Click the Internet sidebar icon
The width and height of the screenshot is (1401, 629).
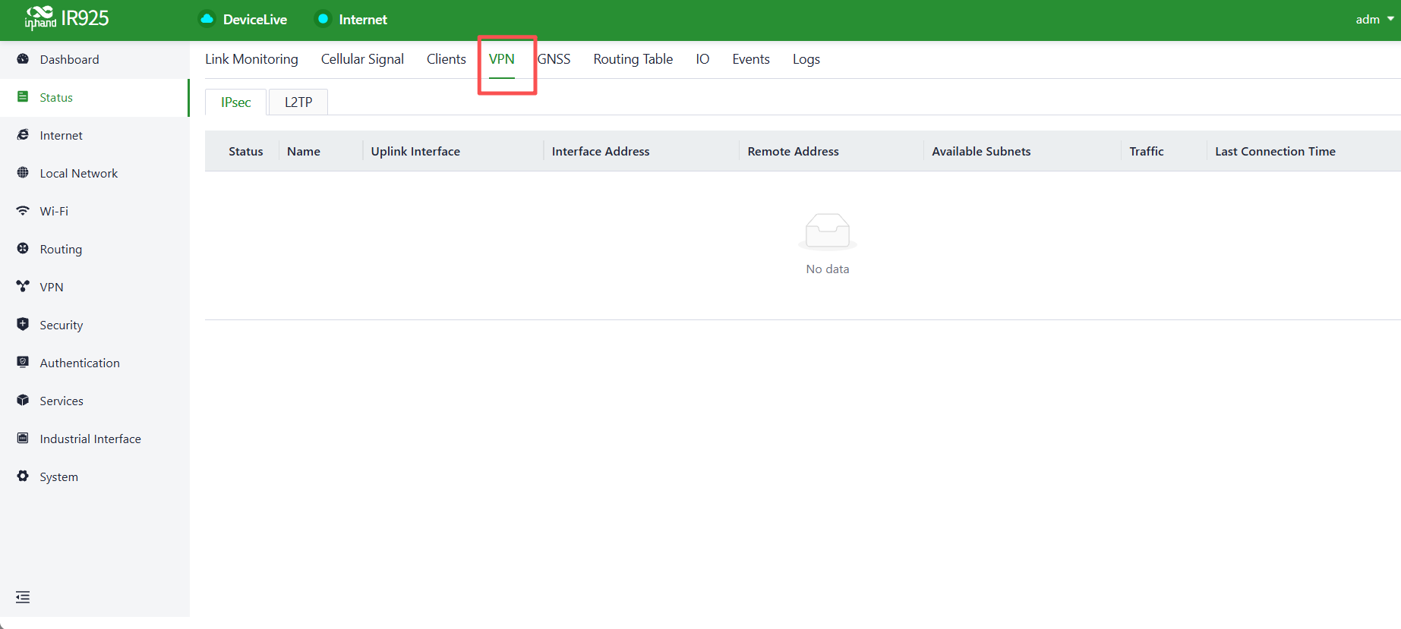tap(23, 135)
